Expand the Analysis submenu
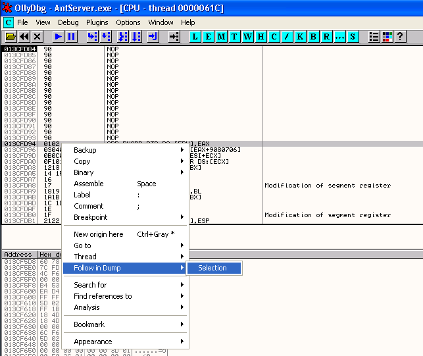Image resolution: width=423 pixels, height=356 pixels. pos(125,307)
